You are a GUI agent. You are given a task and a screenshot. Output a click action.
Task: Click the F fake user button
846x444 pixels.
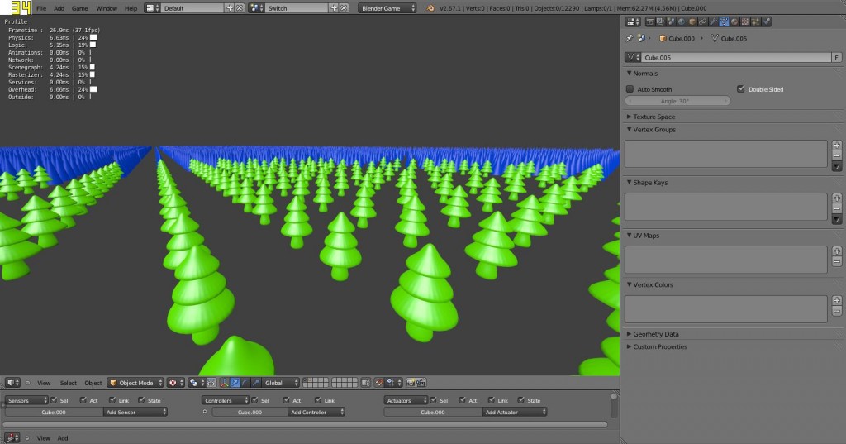pyautogui.click(x=836, y=57)
